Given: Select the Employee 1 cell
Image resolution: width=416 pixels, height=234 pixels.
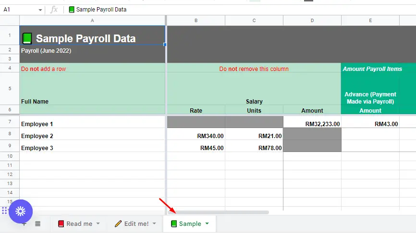Looking at the screenshot, I should click(92, 122).
